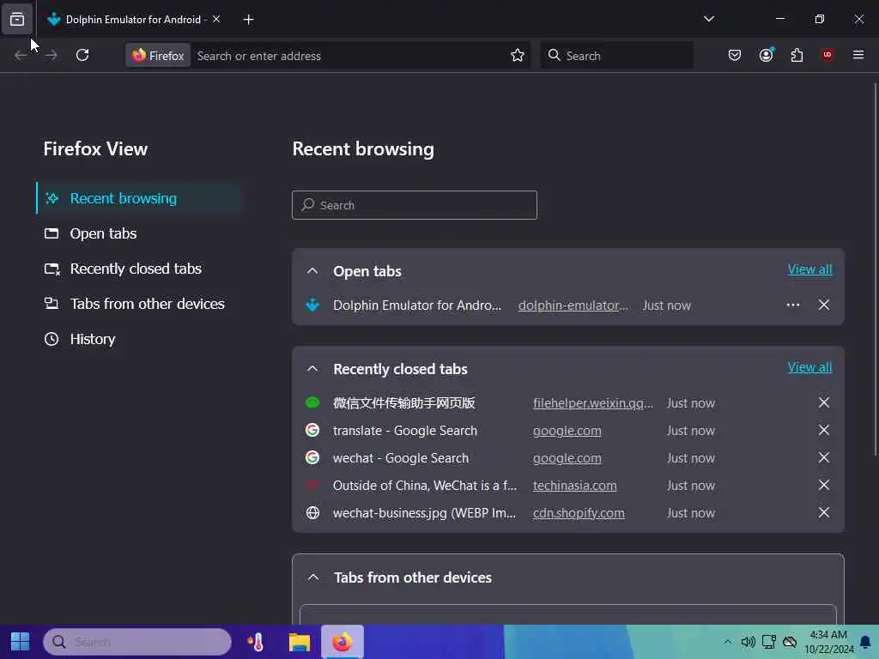Dismiss the wechat-business.jpg entry
This screenshot has height=659, width=879.
(823, 513)
